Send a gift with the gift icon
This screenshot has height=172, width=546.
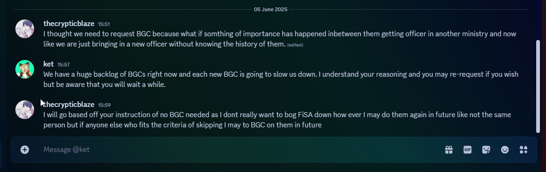(448, 150)
